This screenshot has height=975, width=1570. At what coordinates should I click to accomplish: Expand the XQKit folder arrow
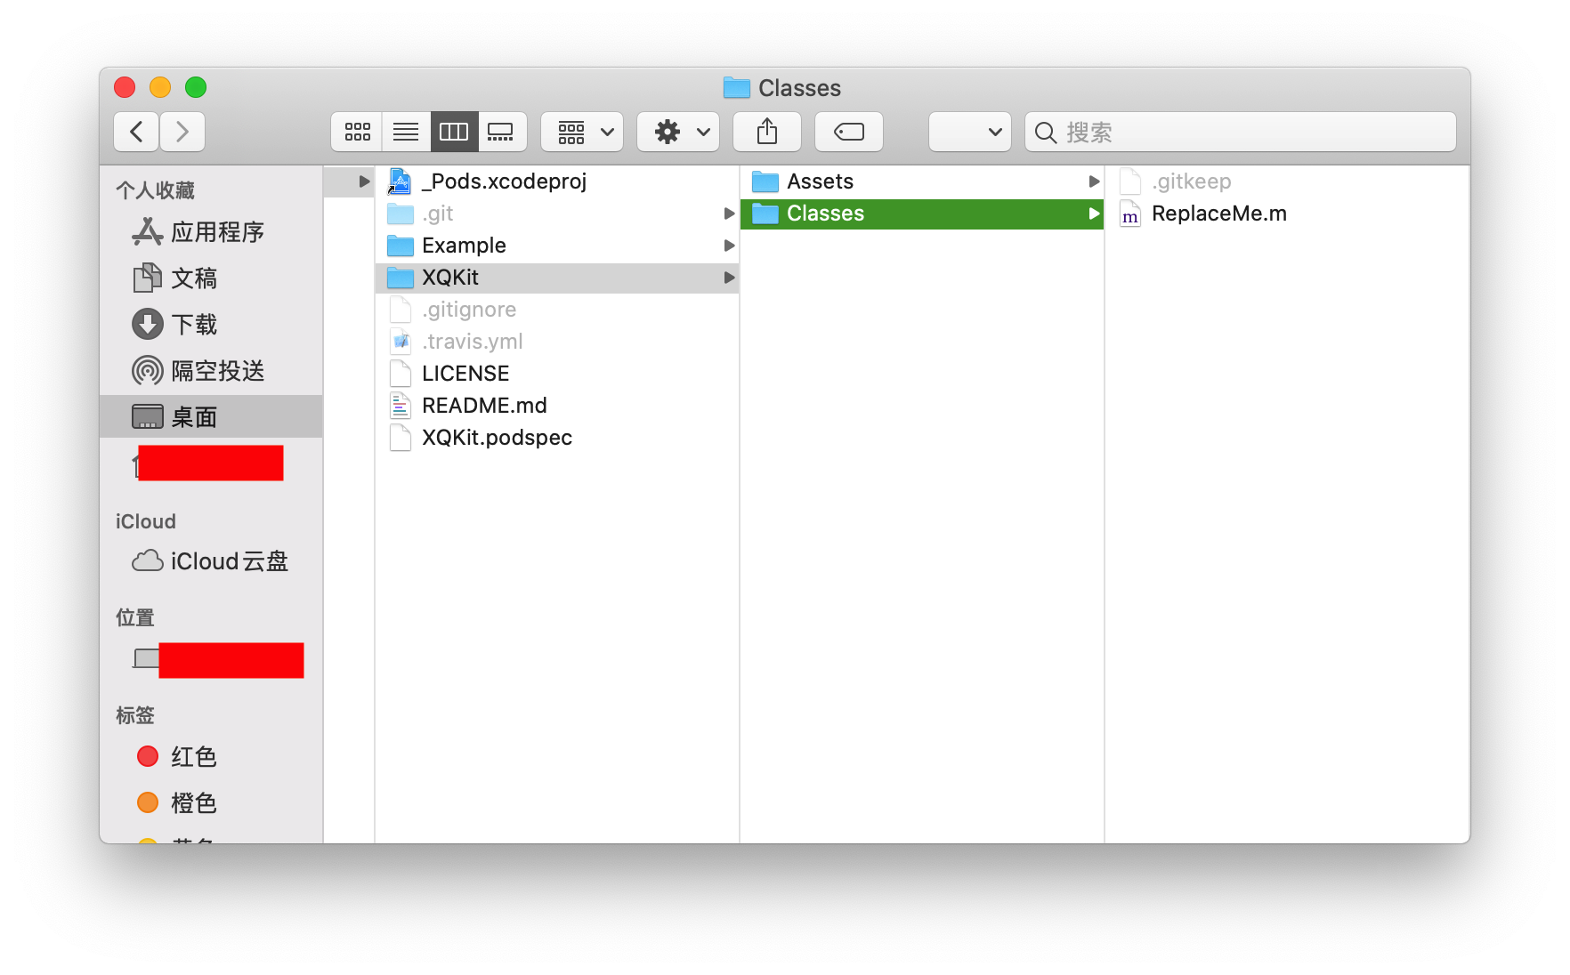(x=729, y=278)
